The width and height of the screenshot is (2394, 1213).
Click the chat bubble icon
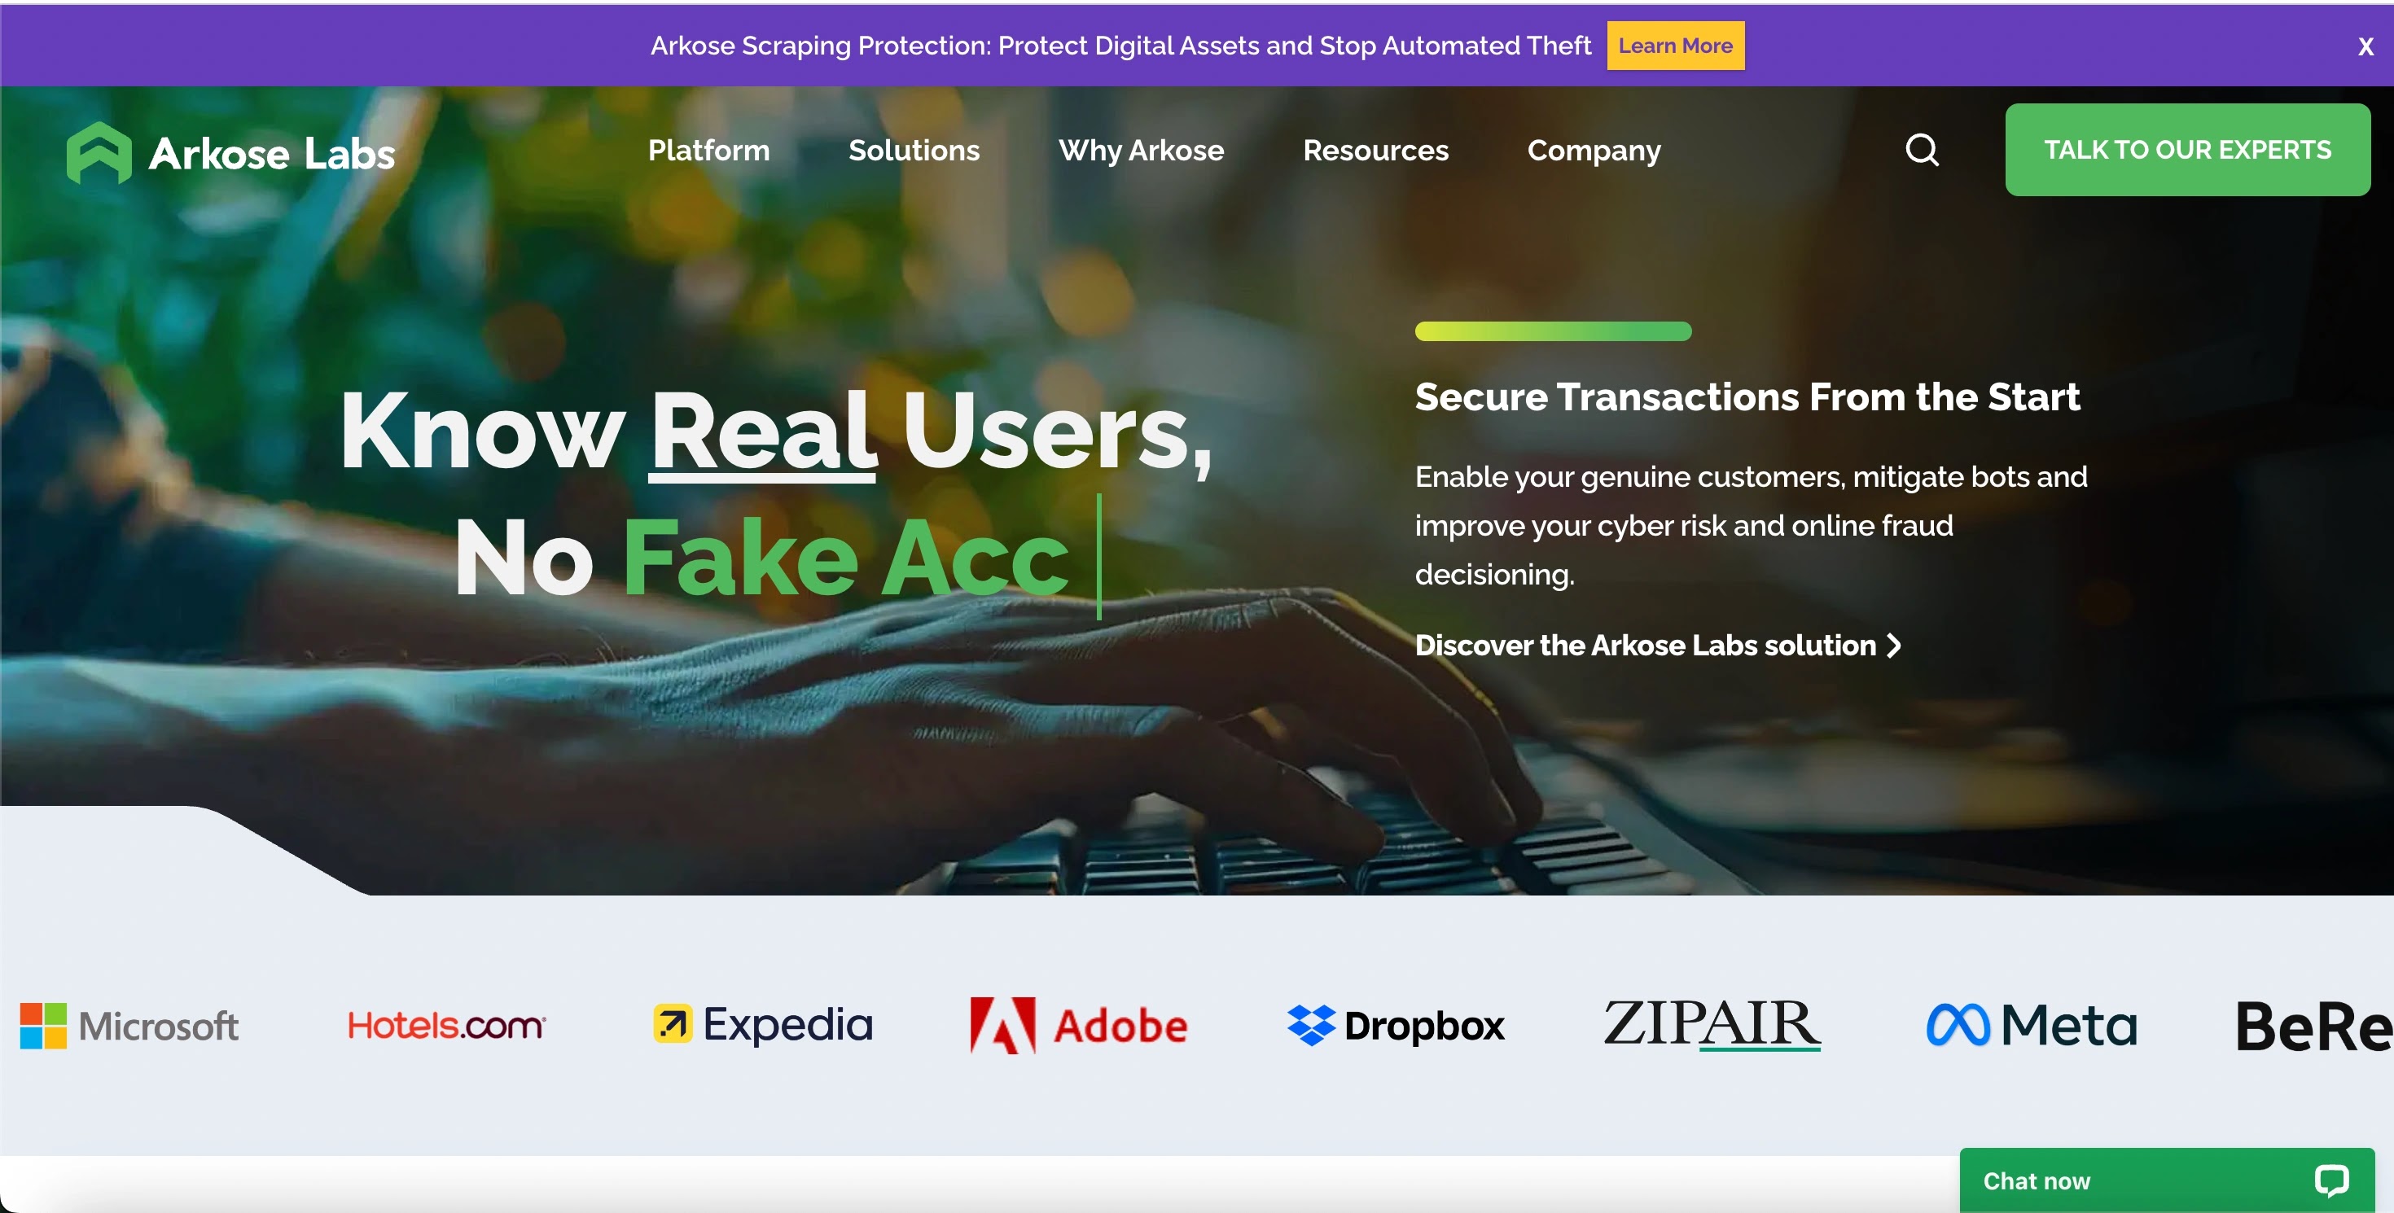pos(2332,1180)
